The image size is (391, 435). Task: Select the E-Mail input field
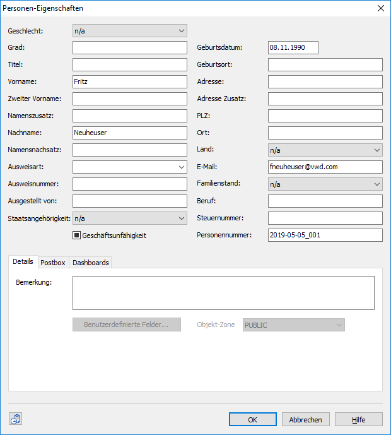pos(325,167)
